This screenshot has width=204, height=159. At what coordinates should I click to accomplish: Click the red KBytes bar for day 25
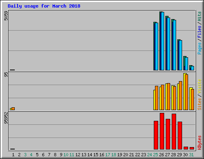tap(156, 135)
